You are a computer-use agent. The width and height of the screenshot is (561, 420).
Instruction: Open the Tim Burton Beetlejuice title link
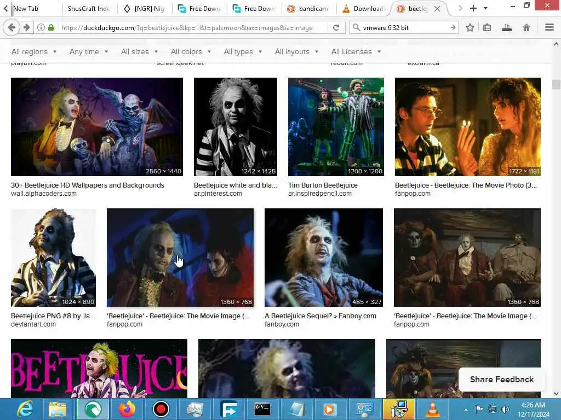click(323, 185)
